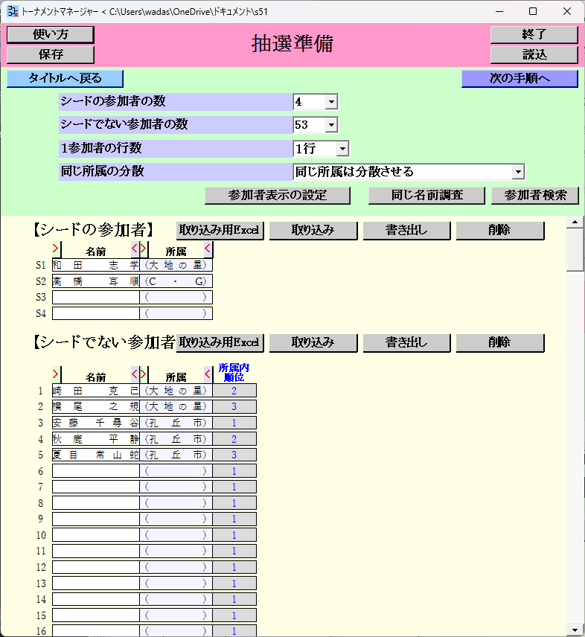Click the empty row 10 name field

[96, 535]
